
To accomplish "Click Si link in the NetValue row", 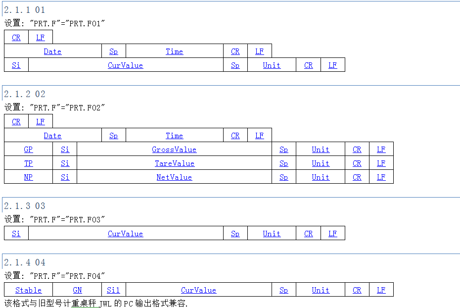I will pos(65,177).
